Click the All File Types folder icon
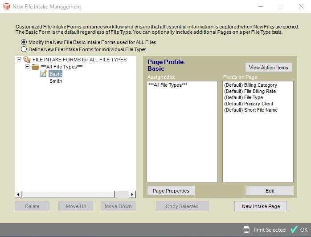Viewport: 311px width, 237px height. pyautogui.click(x=35, y=67)
